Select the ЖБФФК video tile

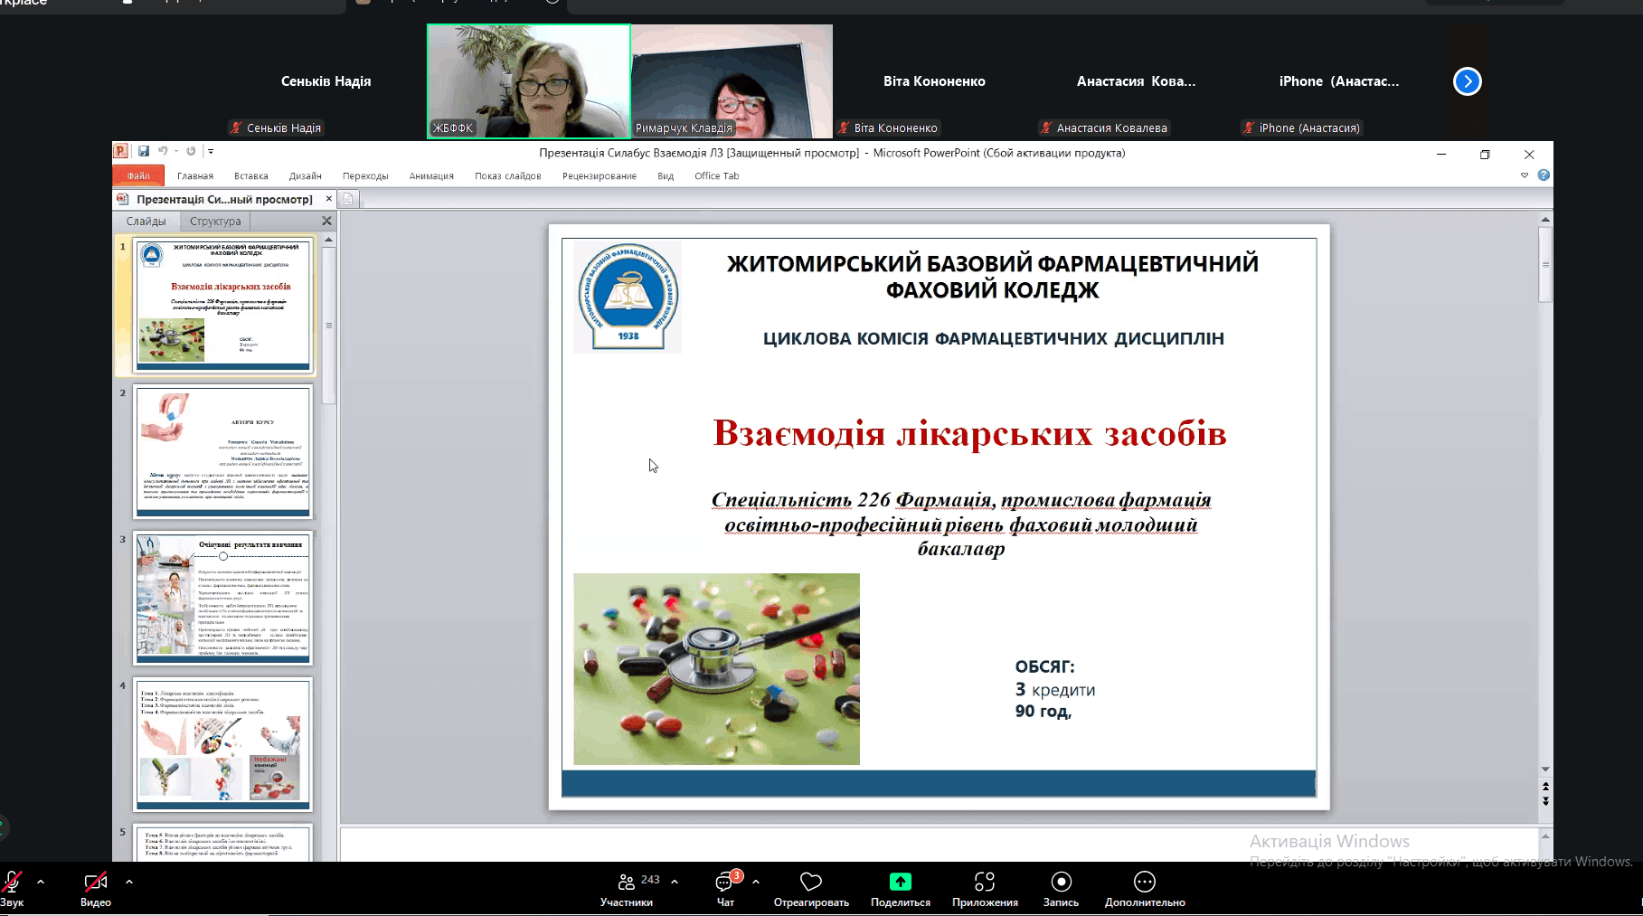click(529, 81)
